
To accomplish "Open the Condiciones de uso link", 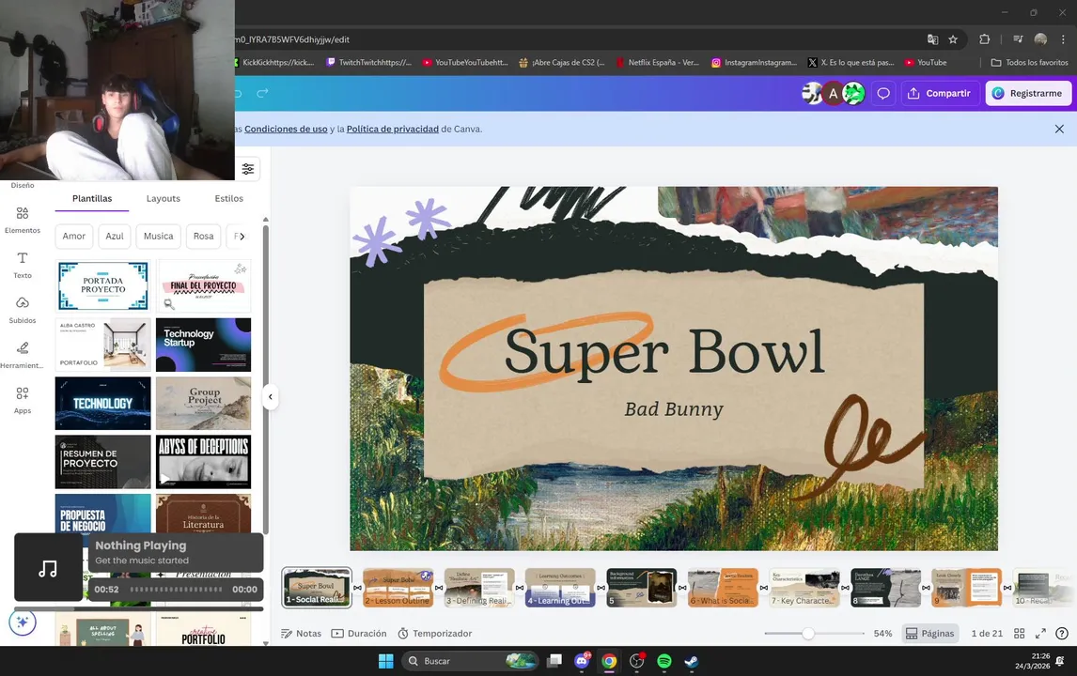I will [286, 129].
